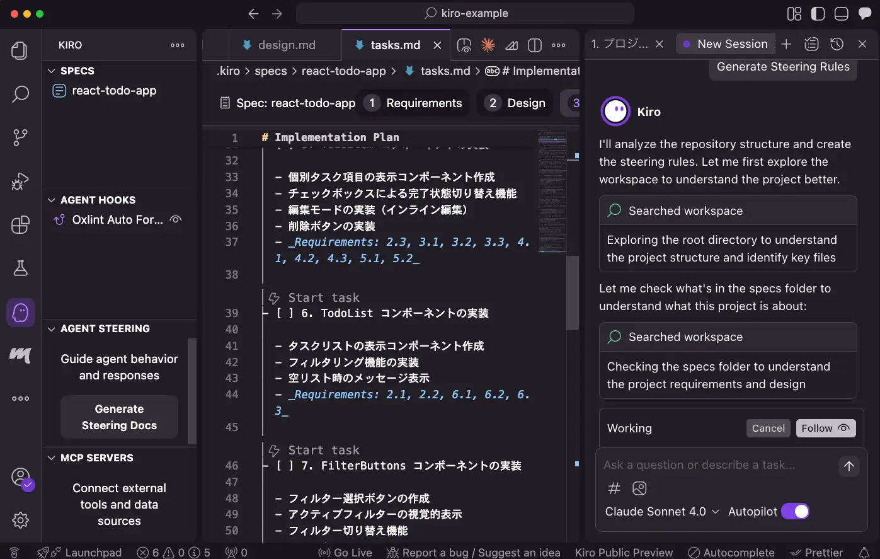Toggle the bottom panel visibility
This screenshot has height=559, width=880.
(841, 13)
